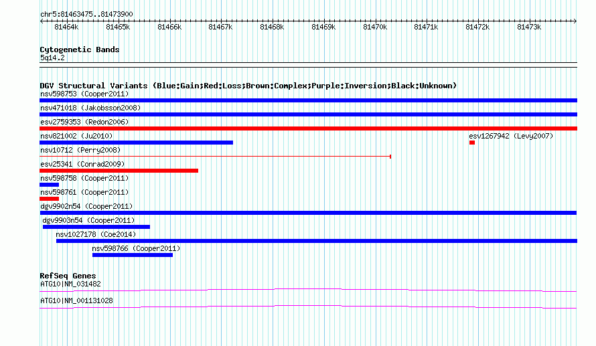Open the ATG10|NM_001131028 gene label
This screenshot has height=346, width=596.
pyautogui.click(x=76, y=300)
